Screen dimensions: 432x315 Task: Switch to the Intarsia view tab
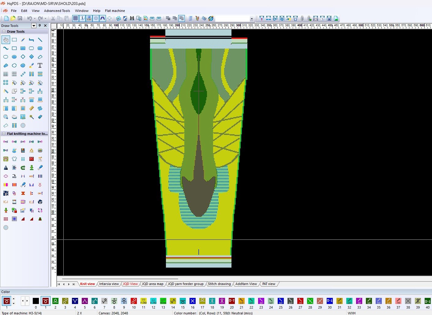click(109, 284)
